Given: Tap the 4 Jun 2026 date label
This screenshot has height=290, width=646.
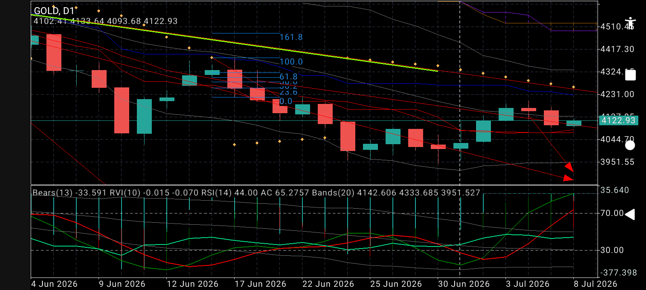Looking at the screenshot, I should tap(55, 284).
